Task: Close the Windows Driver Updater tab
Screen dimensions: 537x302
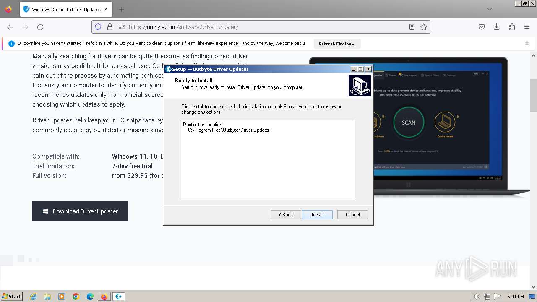Action: (x=105, y=9)
